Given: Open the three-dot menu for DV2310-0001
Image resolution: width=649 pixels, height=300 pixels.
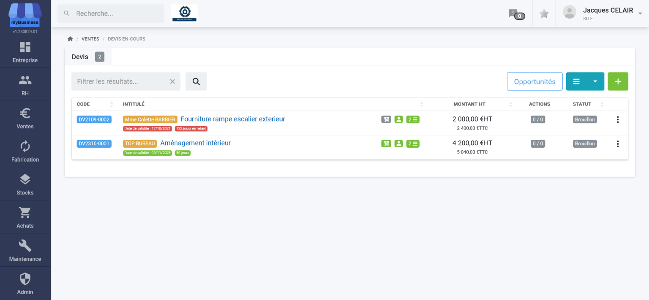Looking at the screenshot, I should [618, 144].
